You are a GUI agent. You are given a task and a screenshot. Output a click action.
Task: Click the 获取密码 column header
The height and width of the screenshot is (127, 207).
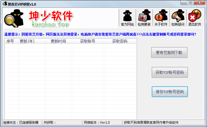(120, 41)
